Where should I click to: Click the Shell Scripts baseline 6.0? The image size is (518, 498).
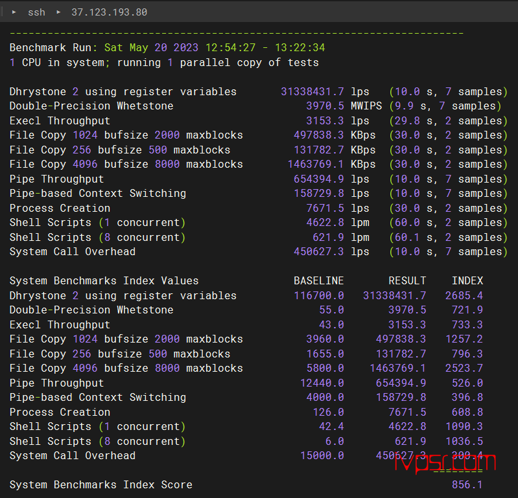coord(335,441)
